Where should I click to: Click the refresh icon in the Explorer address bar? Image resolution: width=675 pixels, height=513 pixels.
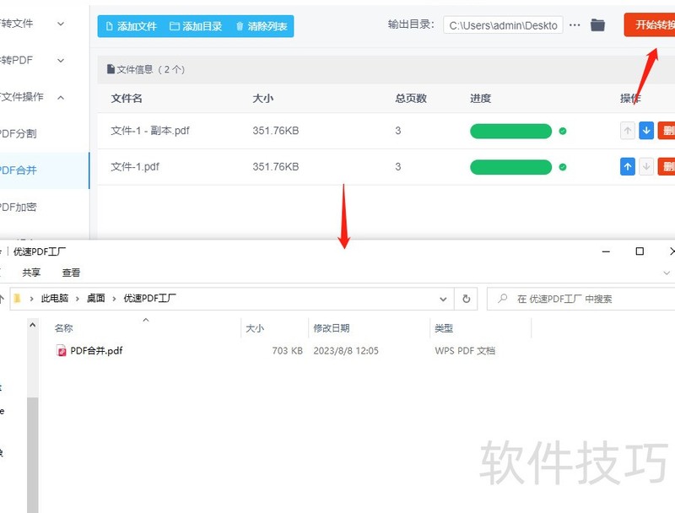point(466,299)
